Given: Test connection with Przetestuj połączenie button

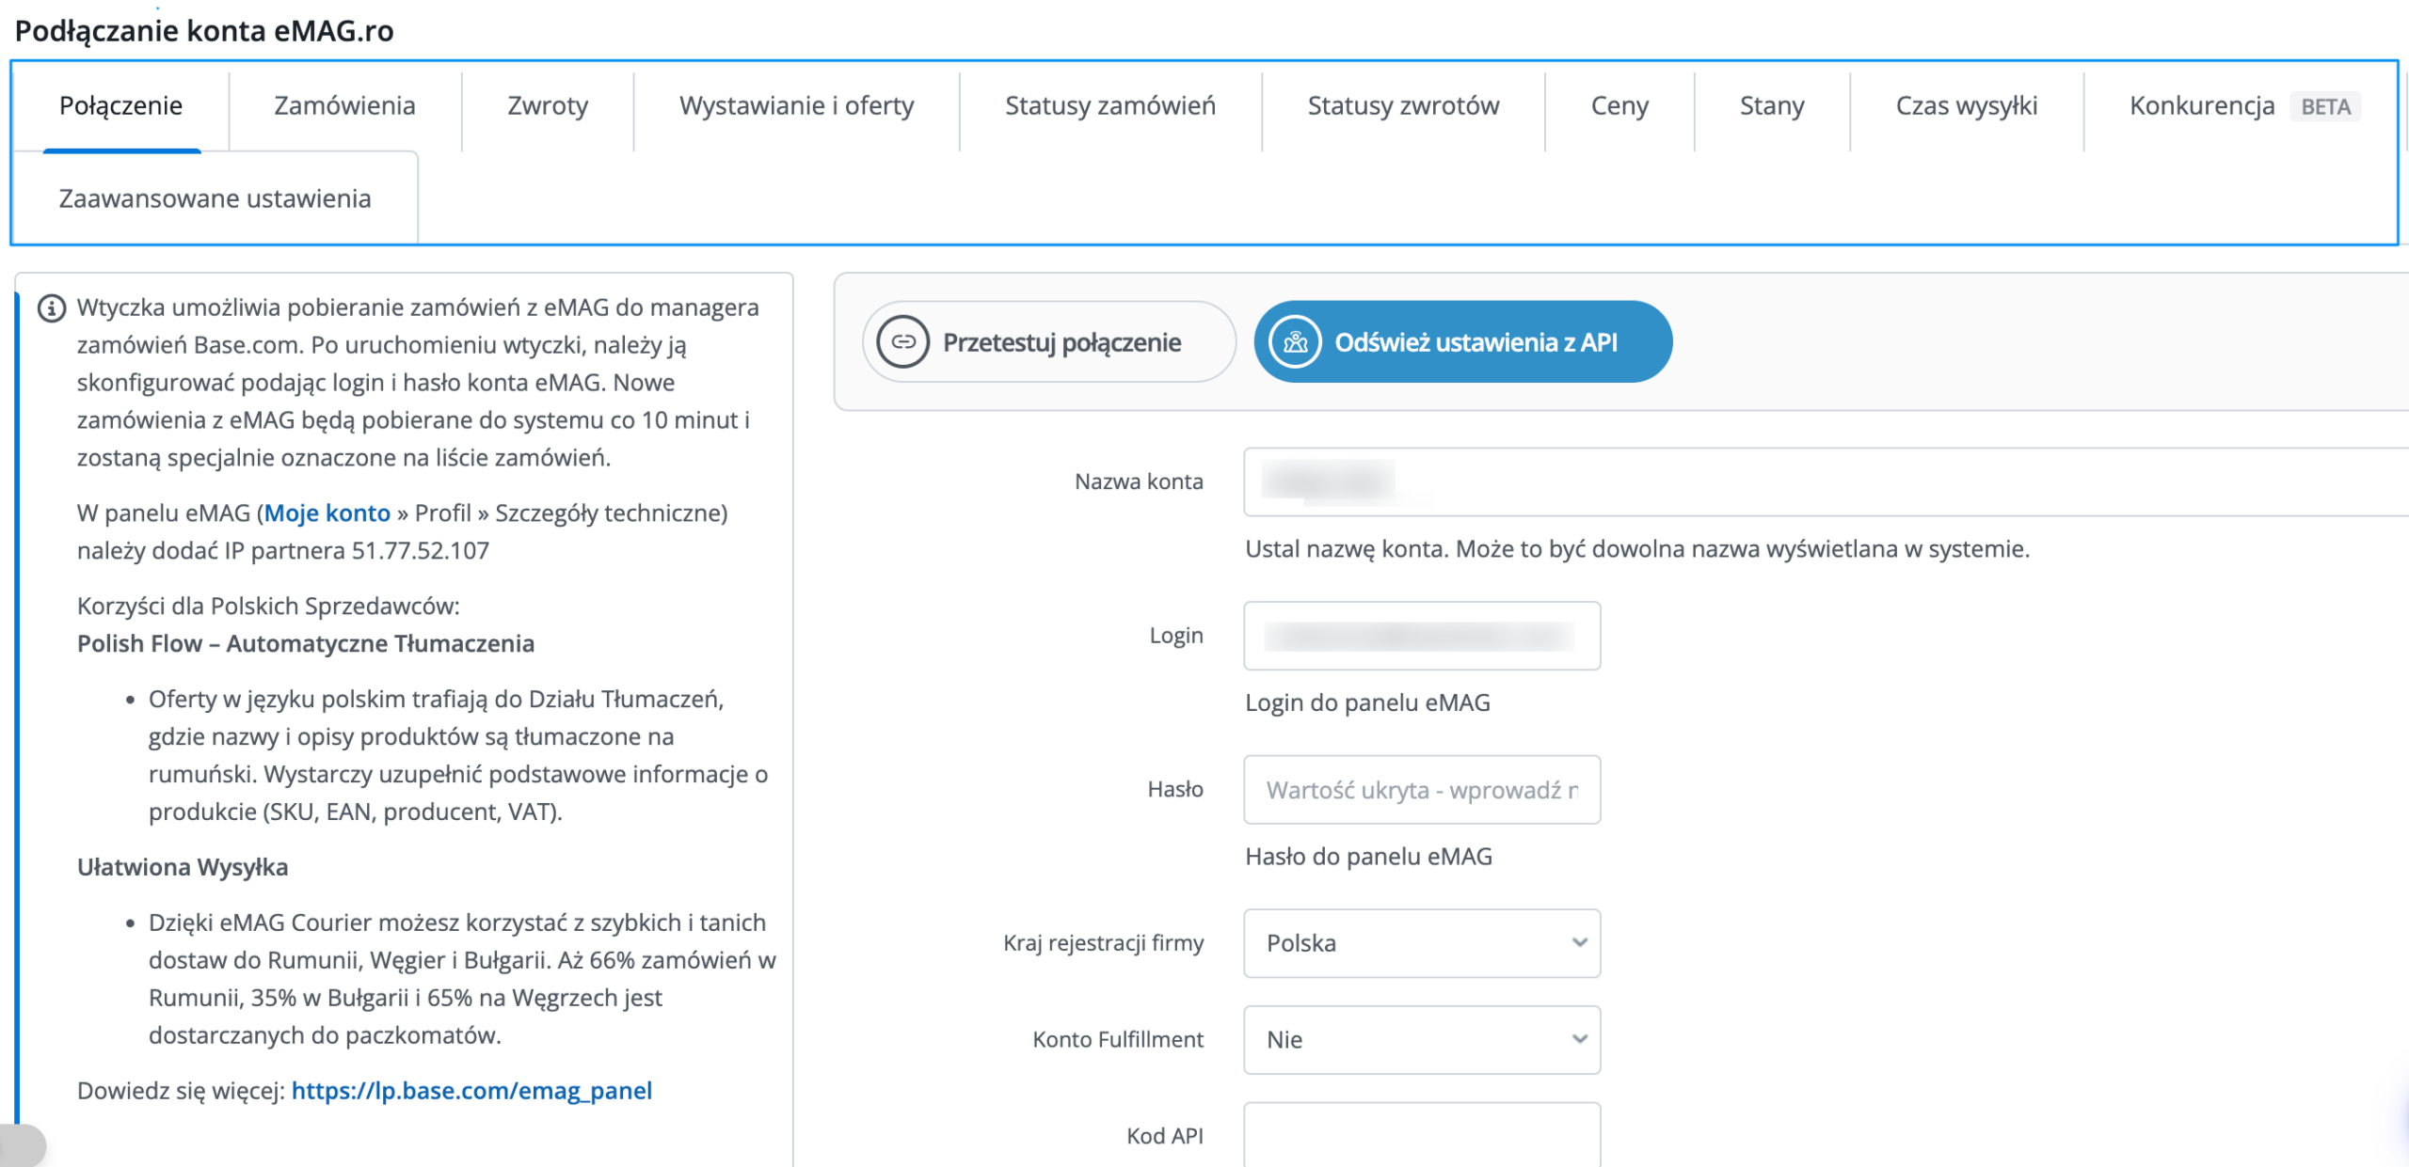Looking at the screenshot, I should coord(1049,342).
